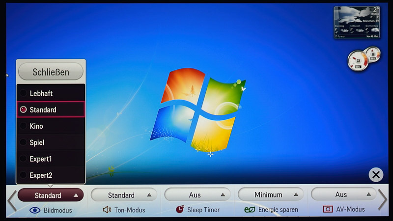Go to previous quick menu items with left arrow

12,200
